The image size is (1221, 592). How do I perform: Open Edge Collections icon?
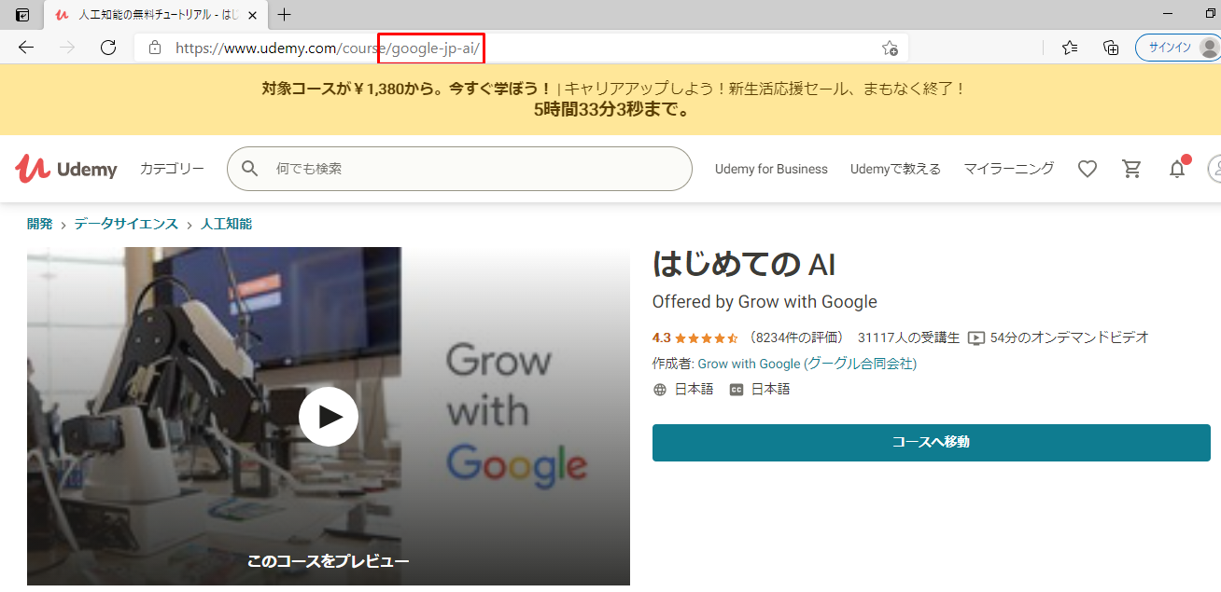click(1110, 48)
